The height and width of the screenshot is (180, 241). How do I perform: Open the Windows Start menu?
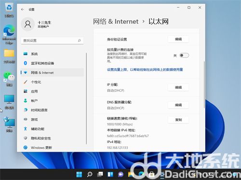coord(79,174)
